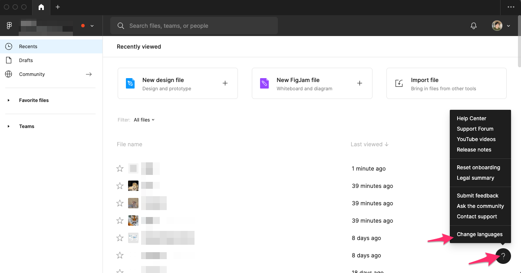Click the Reset onboarding option
Viewport: 521px width, 273px height.
tap(478, 168)
